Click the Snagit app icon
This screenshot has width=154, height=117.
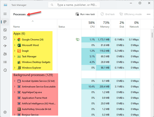coord(19,51)
